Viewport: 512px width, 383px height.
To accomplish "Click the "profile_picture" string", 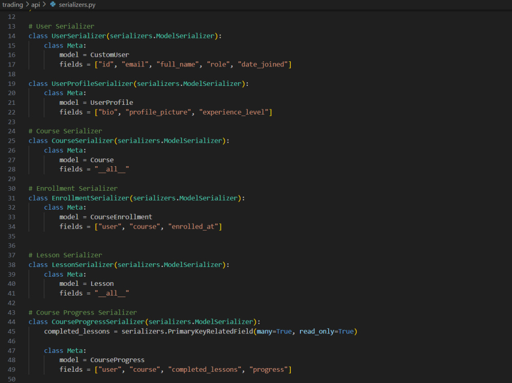I will (x=158, y=112).
